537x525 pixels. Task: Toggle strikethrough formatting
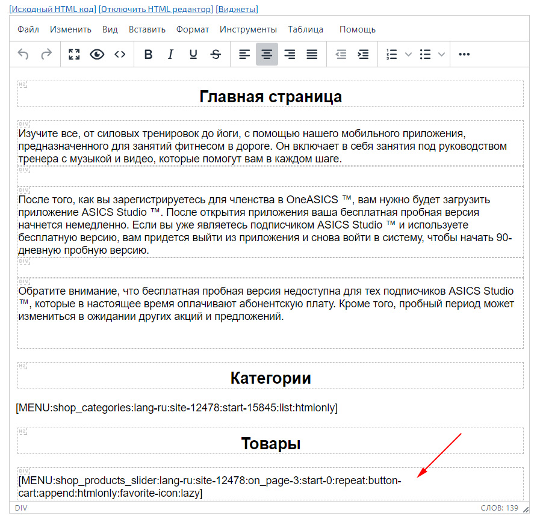tap(216, 55)
